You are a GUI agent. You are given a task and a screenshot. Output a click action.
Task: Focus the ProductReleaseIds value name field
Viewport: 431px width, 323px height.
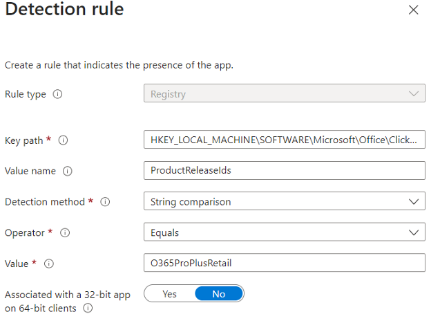284,171
